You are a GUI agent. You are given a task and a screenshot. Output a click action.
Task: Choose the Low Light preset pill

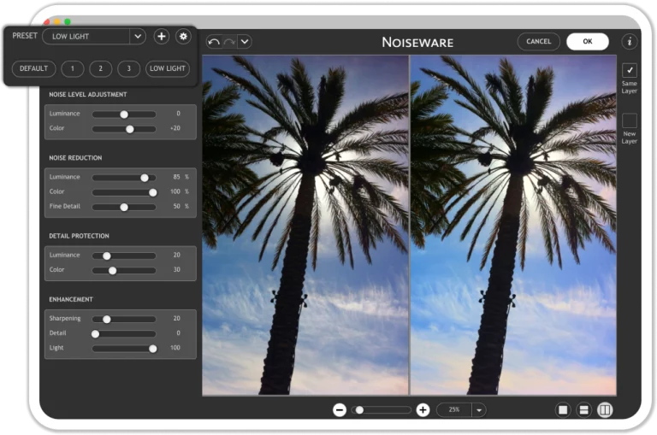tap(168, 68)
